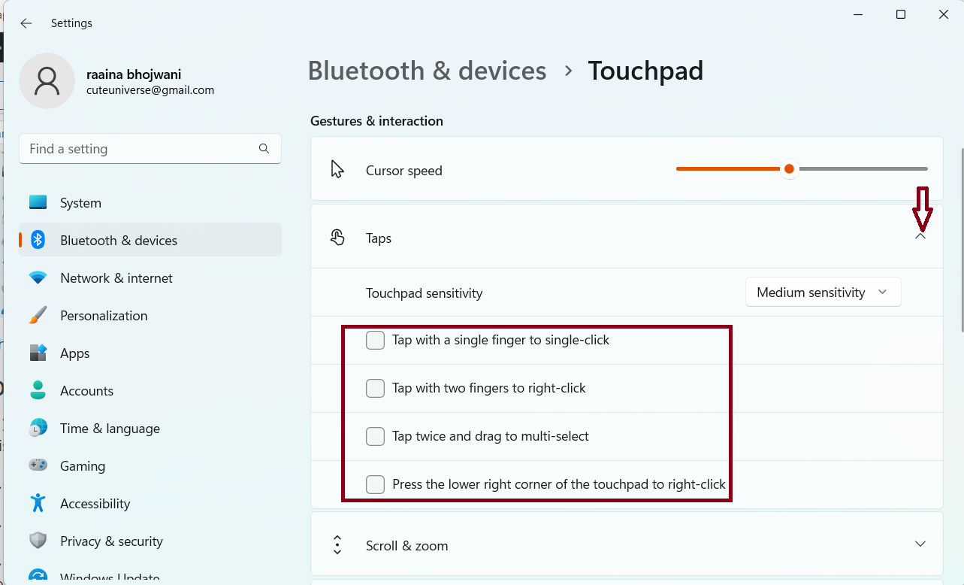Viewport: 964px width, 585px height.
Task: Click the search magnifier icon
Action: coord(264,149)
